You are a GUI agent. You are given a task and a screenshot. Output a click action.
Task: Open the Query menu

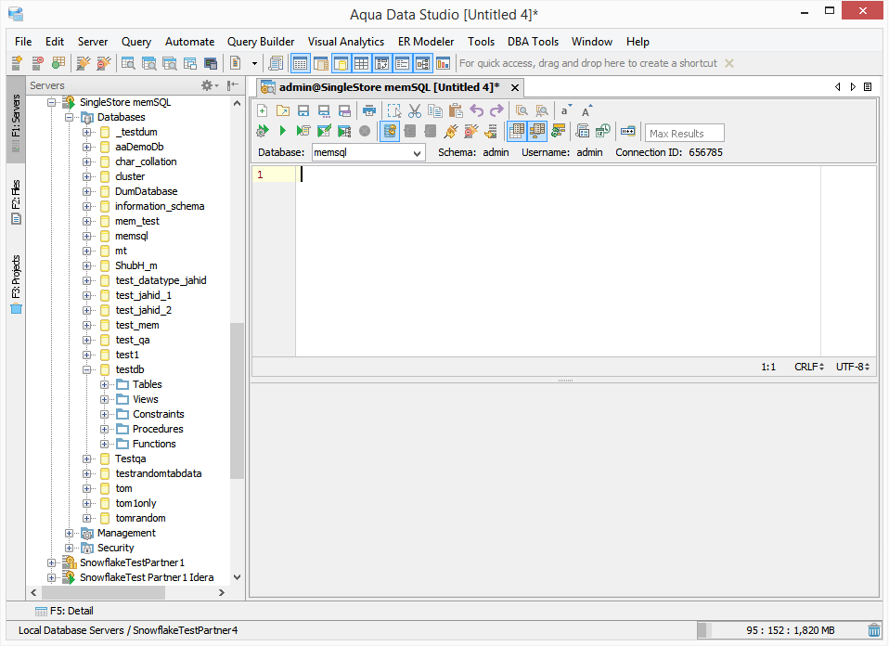click(x=136, y=42)
